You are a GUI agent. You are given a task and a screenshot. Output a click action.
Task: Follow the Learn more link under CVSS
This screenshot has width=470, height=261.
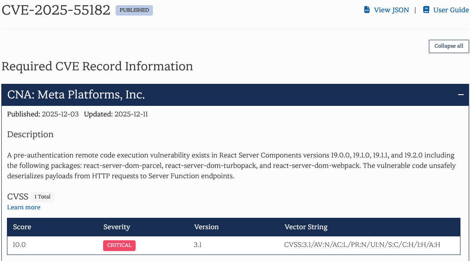coord(24,207)
